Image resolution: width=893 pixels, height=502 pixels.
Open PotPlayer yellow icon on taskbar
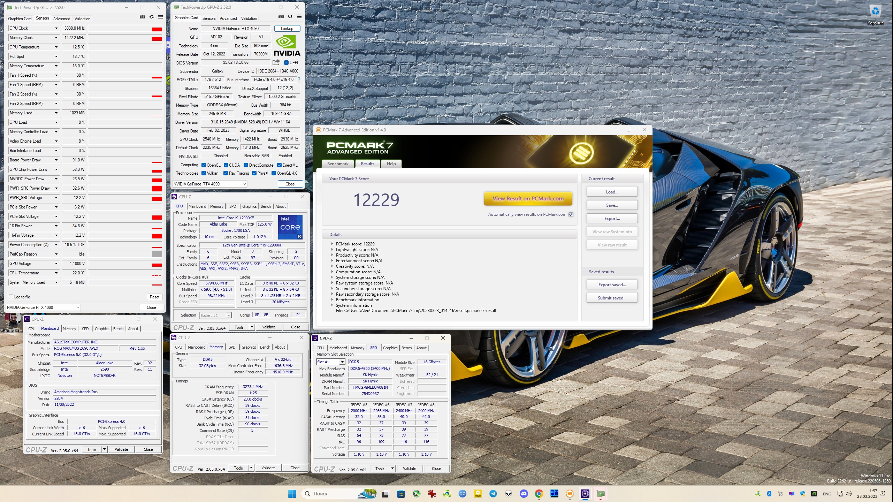[478, 494]
